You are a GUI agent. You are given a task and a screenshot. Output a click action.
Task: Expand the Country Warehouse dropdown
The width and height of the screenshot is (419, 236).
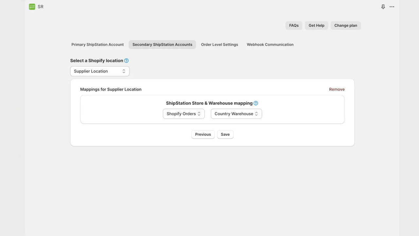point(236,114)
